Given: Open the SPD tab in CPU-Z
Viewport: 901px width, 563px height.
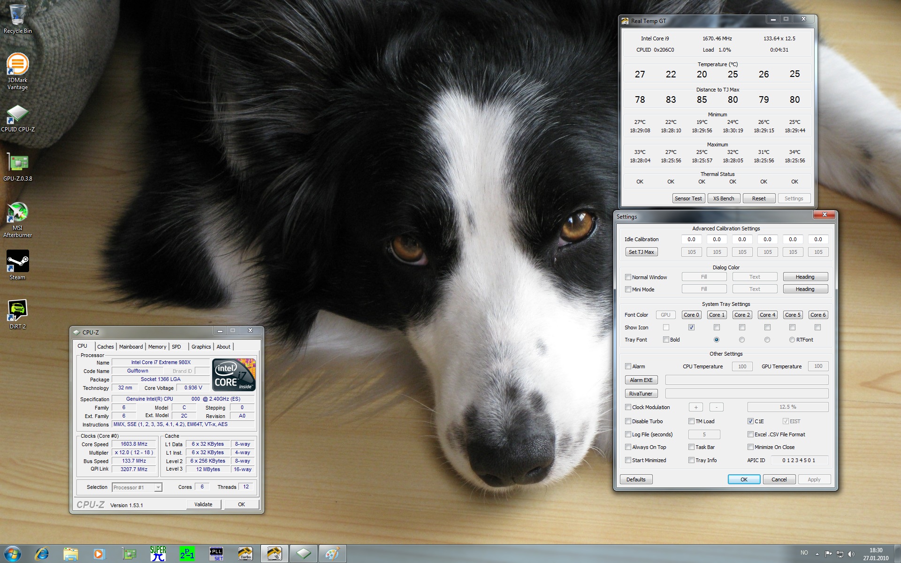Looking at the screenshot, I should (x=176, y=347).
